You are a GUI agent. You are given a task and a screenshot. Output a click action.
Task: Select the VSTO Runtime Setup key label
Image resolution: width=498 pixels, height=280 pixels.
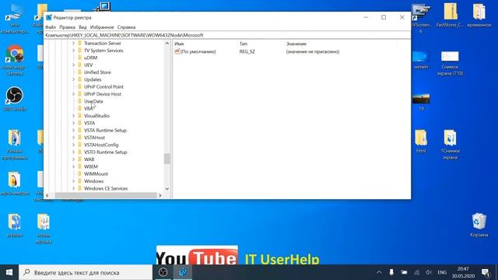tap(106, 152)
